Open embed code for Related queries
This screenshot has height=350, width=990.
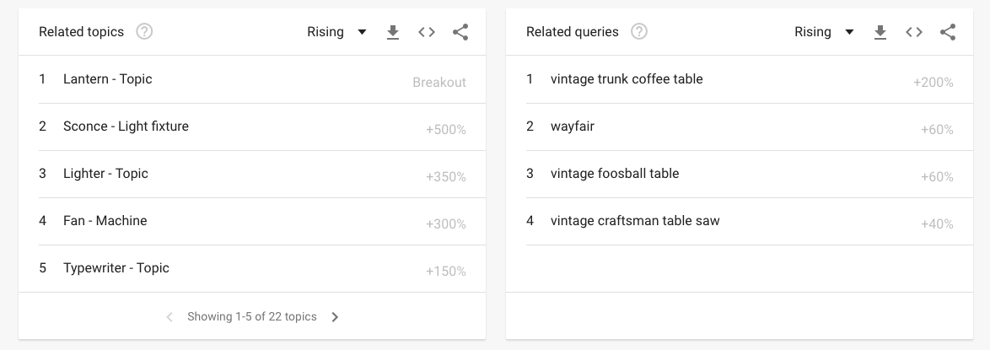point(914,32)
